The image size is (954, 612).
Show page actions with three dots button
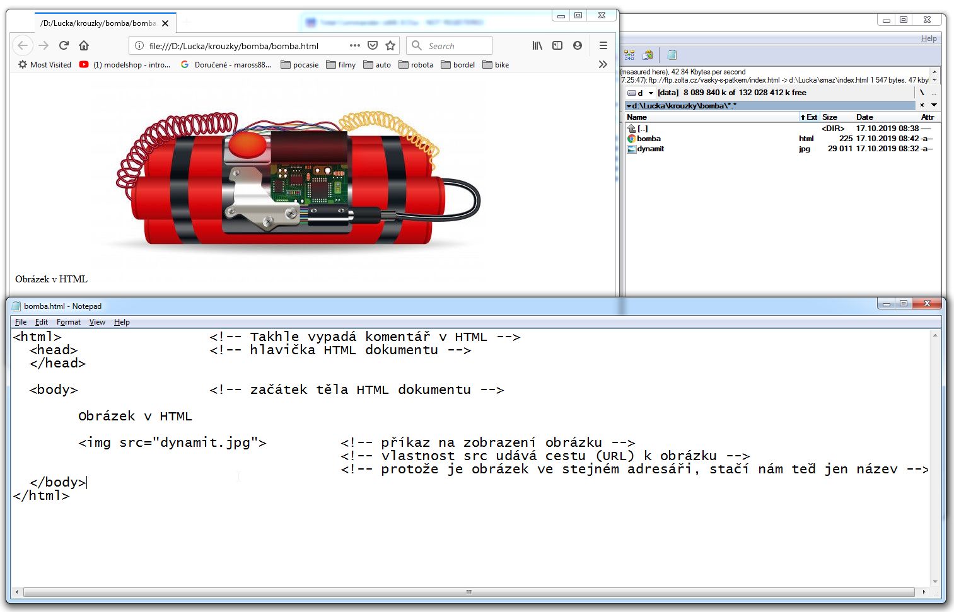pyautogui.click(x=355, y=45)
